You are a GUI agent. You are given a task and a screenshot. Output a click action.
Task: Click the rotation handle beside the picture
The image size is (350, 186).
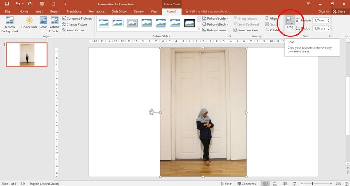click(x=152, y=112)
